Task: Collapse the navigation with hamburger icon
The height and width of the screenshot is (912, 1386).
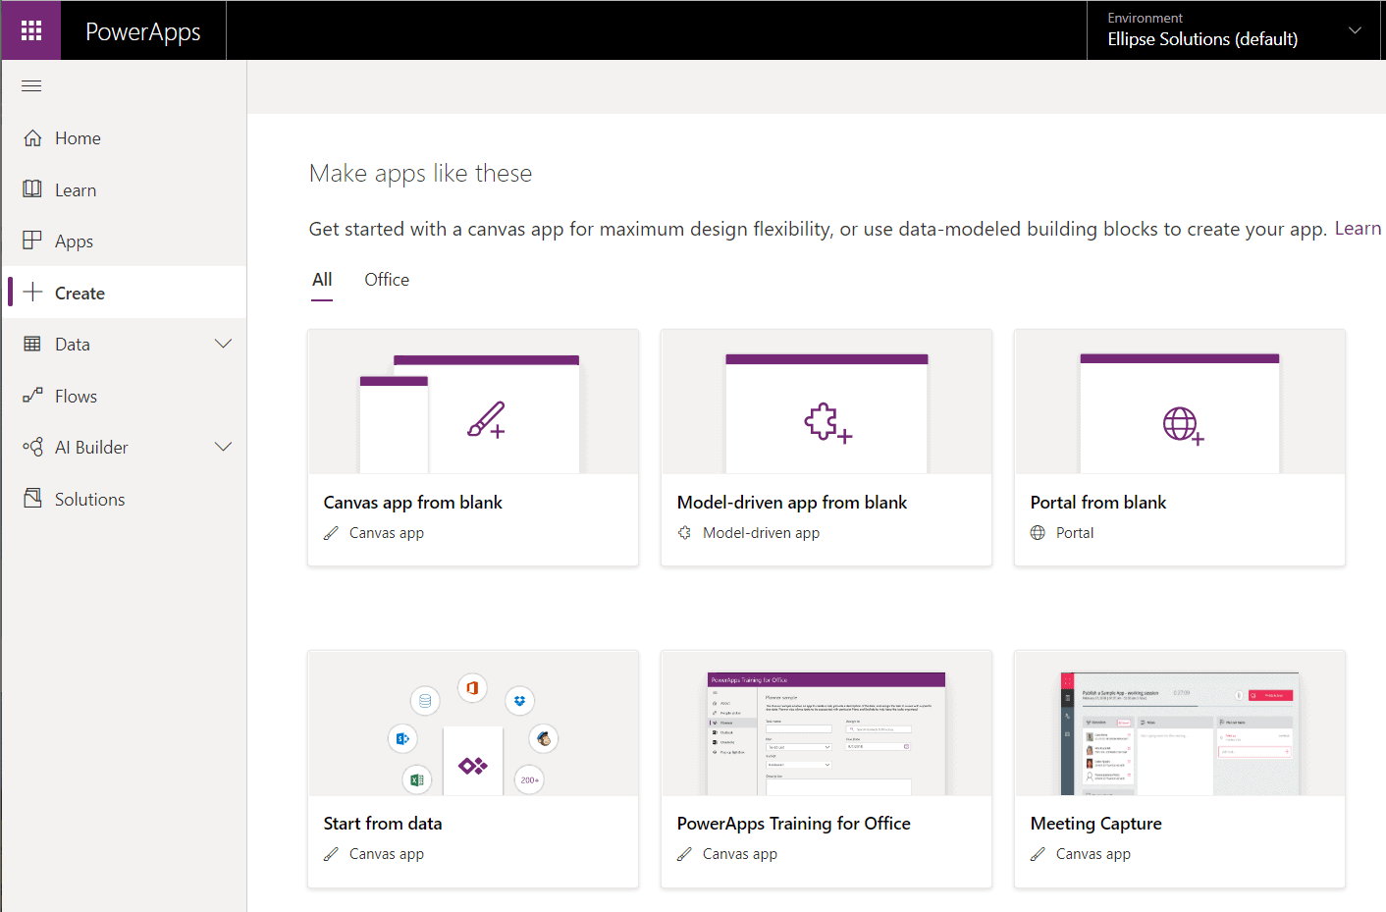Action: [31, 86]
